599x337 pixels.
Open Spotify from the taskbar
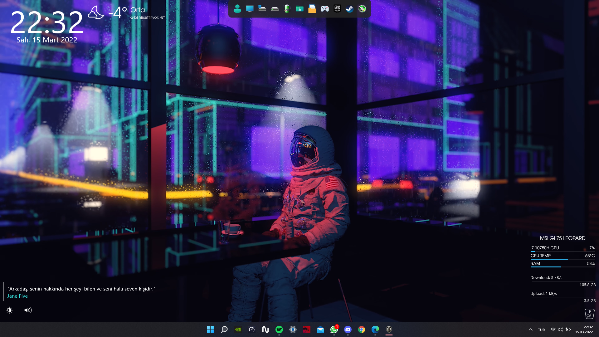point(279,330)
